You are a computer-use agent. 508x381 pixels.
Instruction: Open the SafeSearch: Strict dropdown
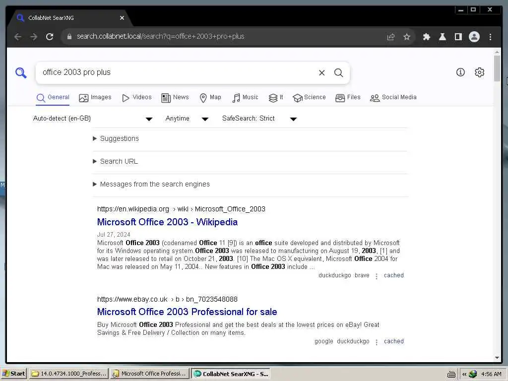259,119
